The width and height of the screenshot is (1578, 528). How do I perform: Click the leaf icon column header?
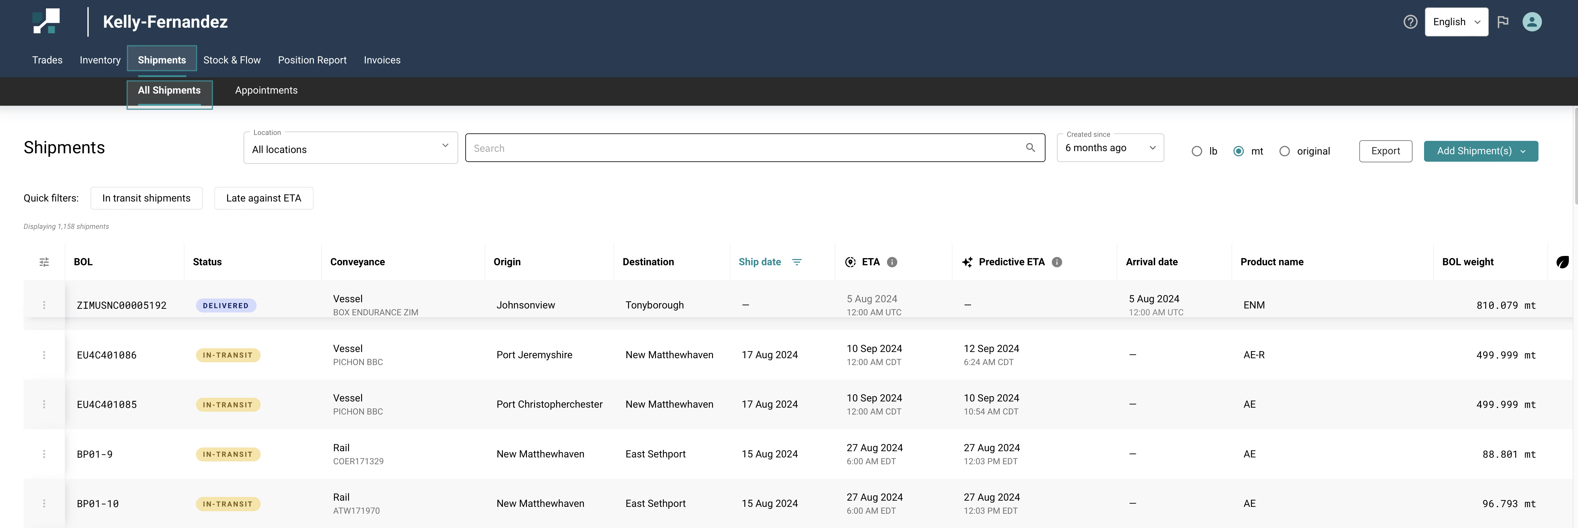[x=1562, y=262]
